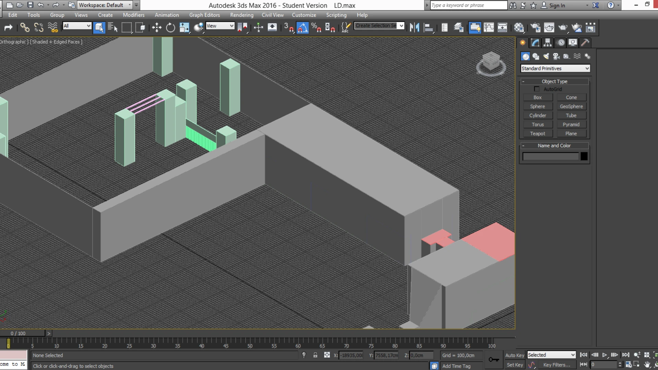The width and height of the screenshot is (658, 370).
Task: Switch to the Lights category icon
Action: click(546, 56)
